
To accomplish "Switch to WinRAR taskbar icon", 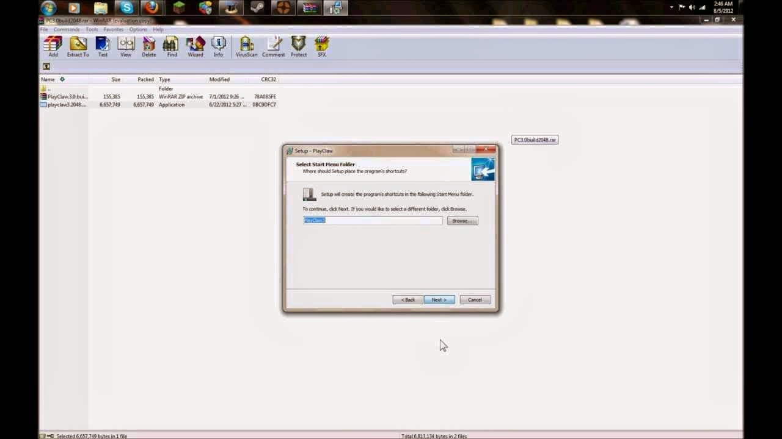I will tap(310, 8).
